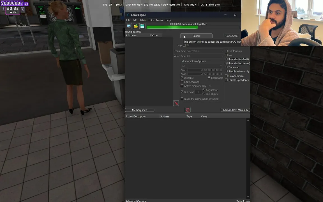323x202 pixels.
Task: Click the X next to Active memory only
Action: coord(210,86)
